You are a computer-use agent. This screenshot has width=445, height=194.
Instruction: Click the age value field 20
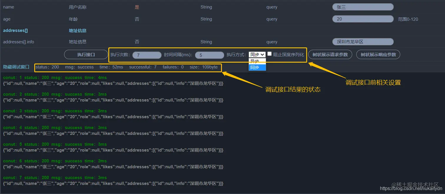363,19
